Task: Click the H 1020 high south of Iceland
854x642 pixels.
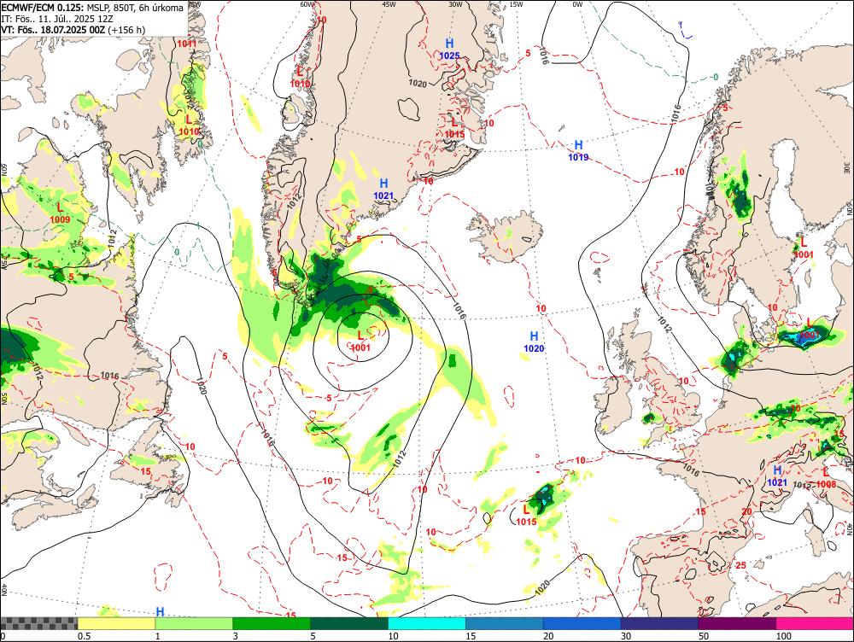Action: (x=534, y=342)
